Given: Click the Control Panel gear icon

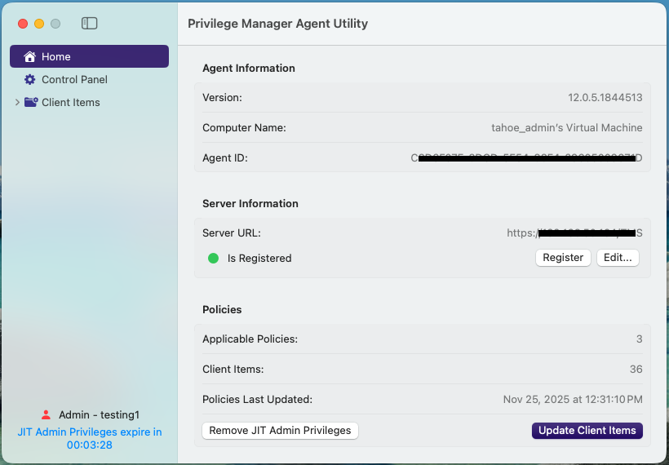Looking at the screenshot, I should [30, 80].
